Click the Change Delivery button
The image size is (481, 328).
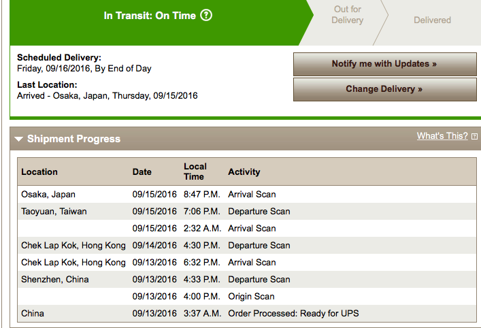[384, 89]
